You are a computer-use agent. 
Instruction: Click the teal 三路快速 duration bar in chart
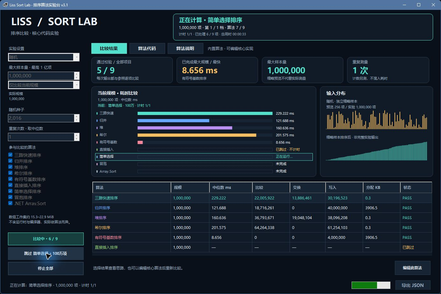[205, 113]
